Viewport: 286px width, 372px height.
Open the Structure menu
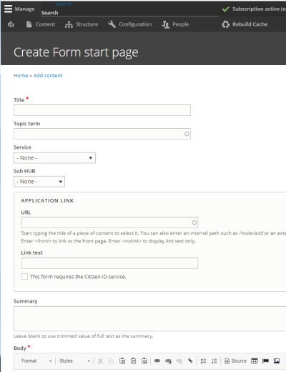click(x=82, y=24)
